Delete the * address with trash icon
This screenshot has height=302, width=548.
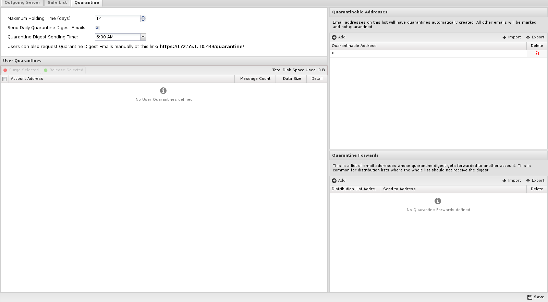(x=537, y=53)
